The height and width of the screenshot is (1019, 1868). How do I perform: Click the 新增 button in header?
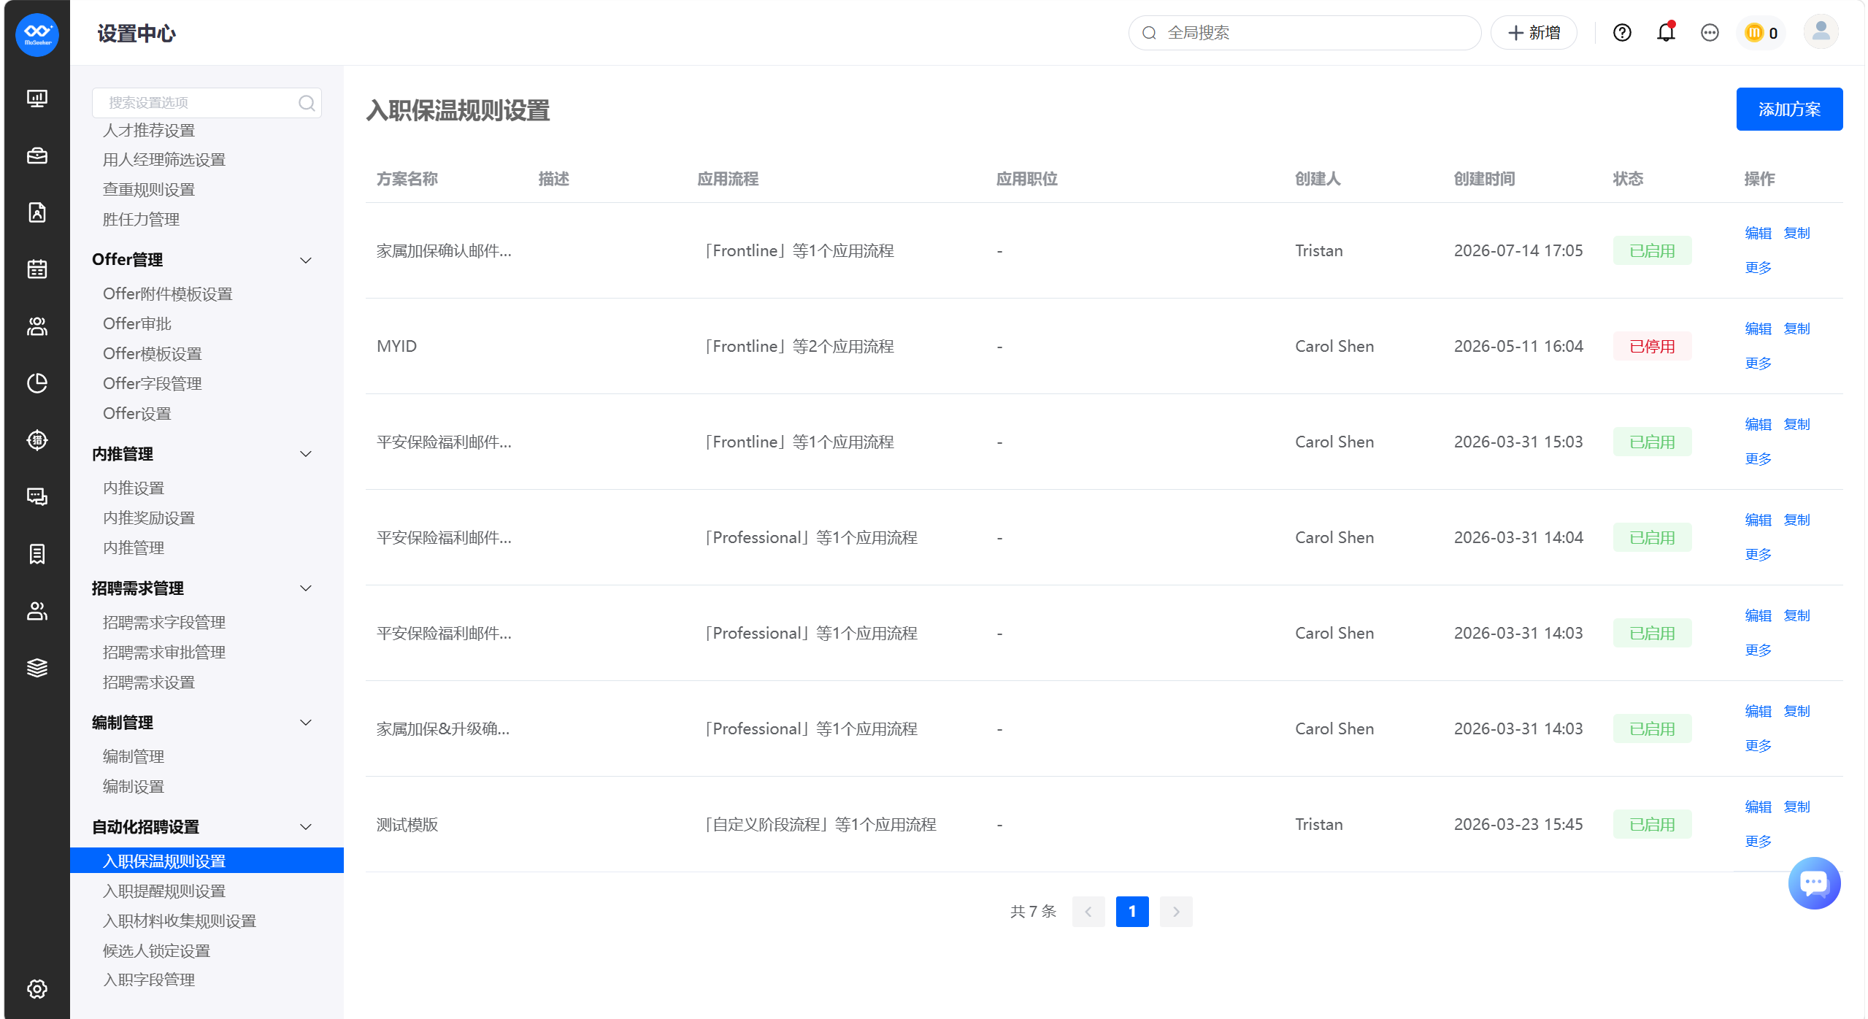[x=1534, y=33]
